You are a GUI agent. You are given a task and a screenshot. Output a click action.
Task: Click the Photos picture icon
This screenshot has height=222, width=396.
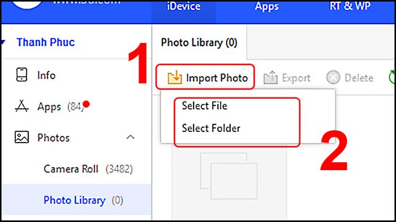[x=21, y=137]
